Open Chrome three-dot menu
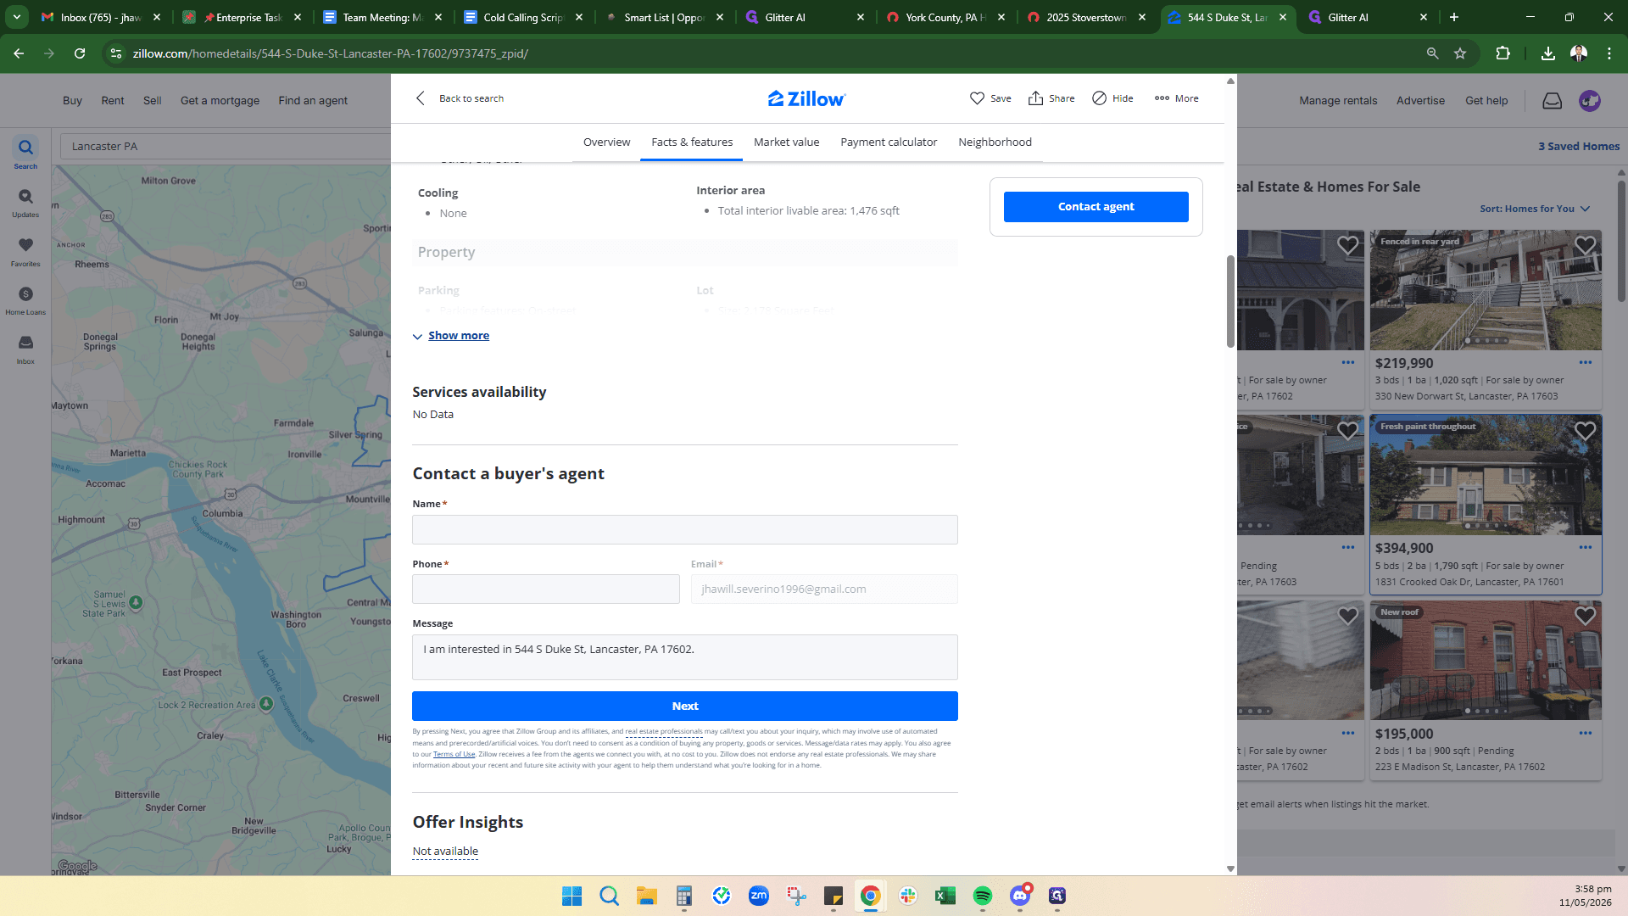The image size is (1628, 916). [1608, 53]
